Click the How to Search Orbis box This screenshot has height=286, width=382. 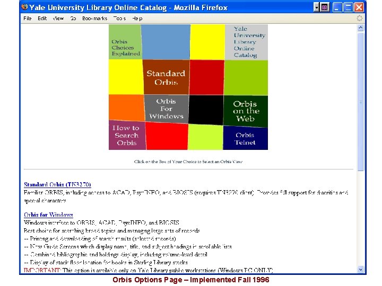[127, 135]
